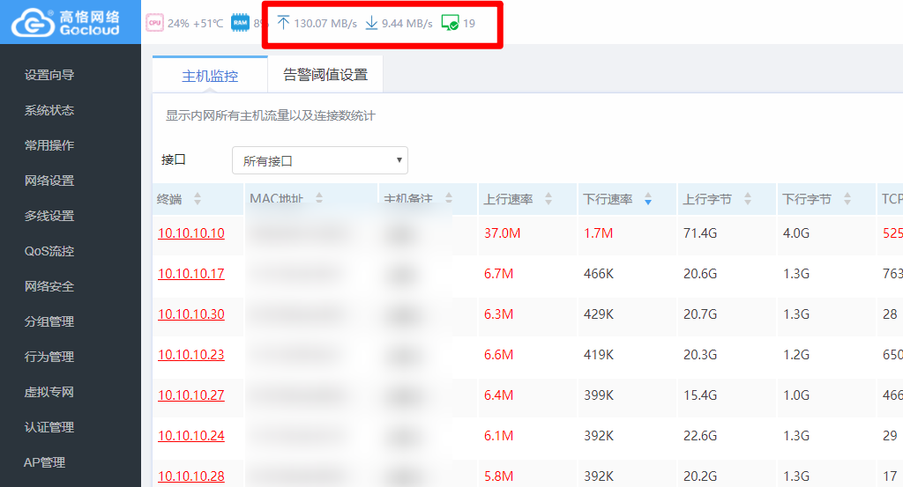
Task: Click the online hosts monitor icon
Action: point(450,23)
